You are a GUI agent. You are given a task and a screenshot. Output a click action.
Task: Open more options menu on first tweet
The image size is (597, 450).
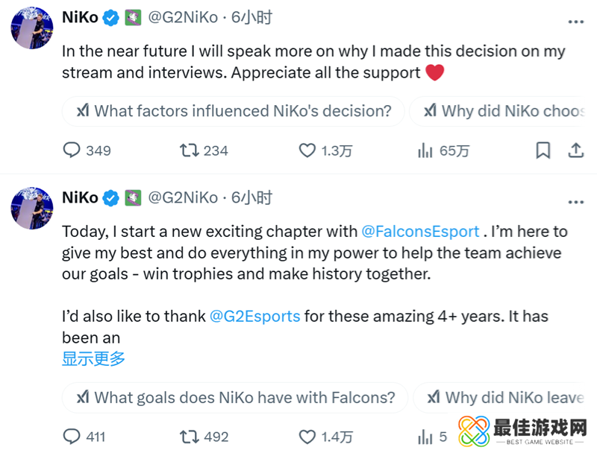click(x=575, y=20)
